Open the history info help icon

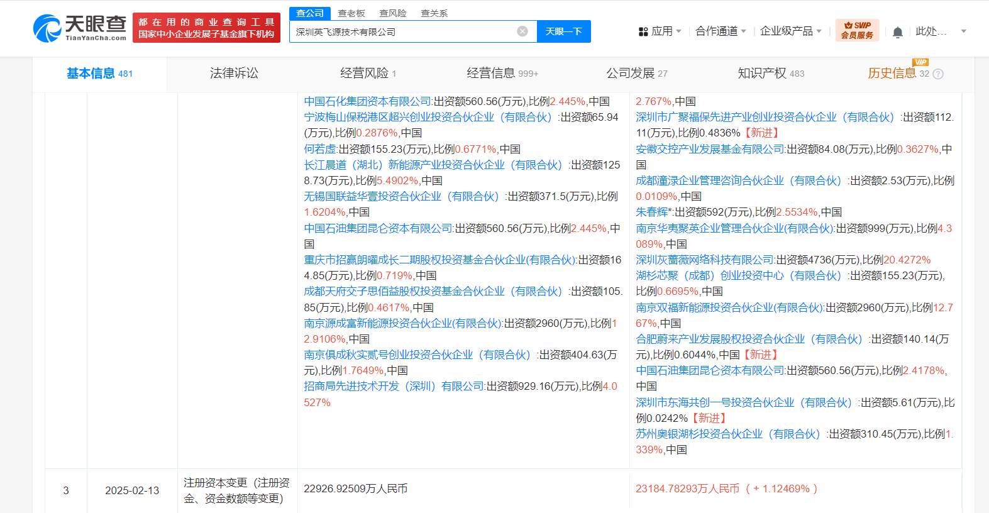[x=938, y=74]
